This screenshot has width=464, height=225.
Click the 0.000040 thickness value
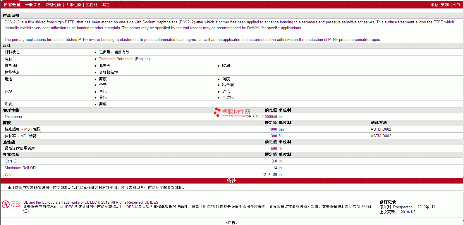pos(269,117)
